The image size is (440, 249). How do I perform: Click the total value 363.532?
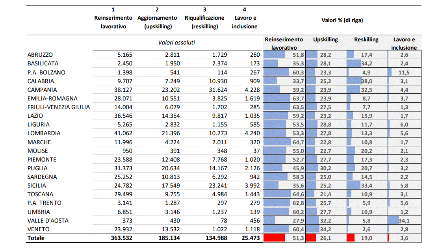(119, 238)
